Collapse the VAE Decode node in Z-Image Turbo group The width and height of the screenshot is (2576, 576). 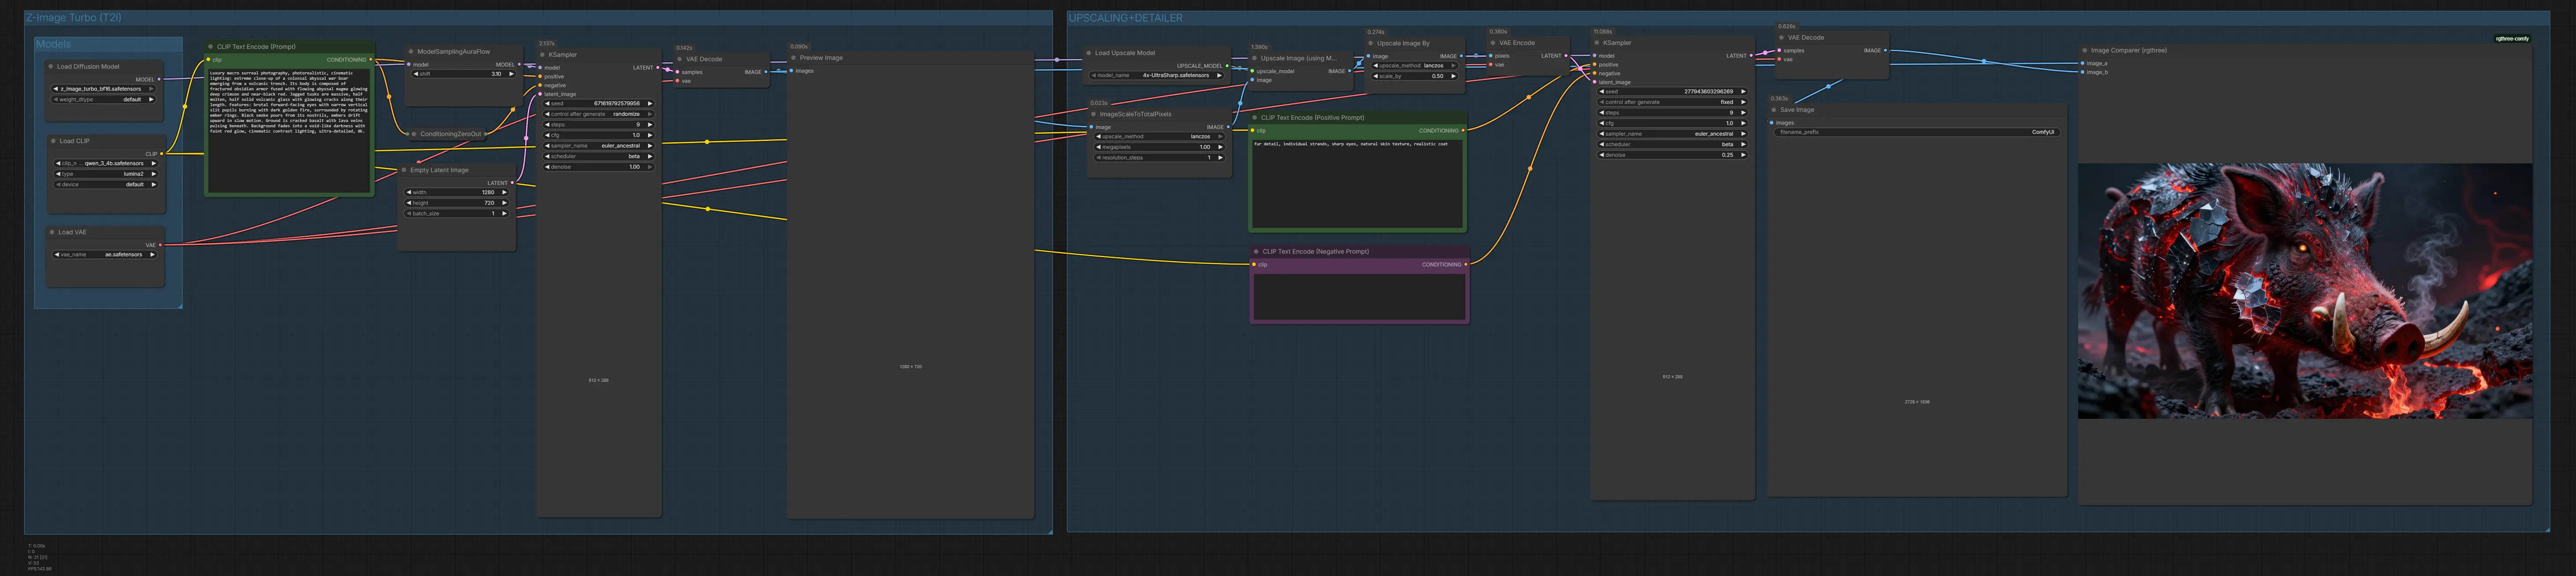[679, 59]
